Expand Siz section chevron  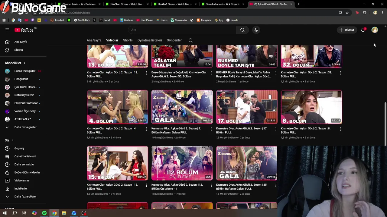pos(12,140)
